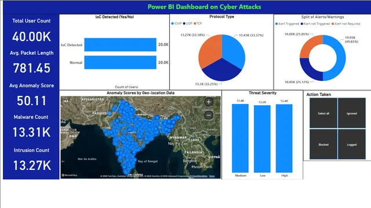Click the Low threat severity bar

click(262, 139)
